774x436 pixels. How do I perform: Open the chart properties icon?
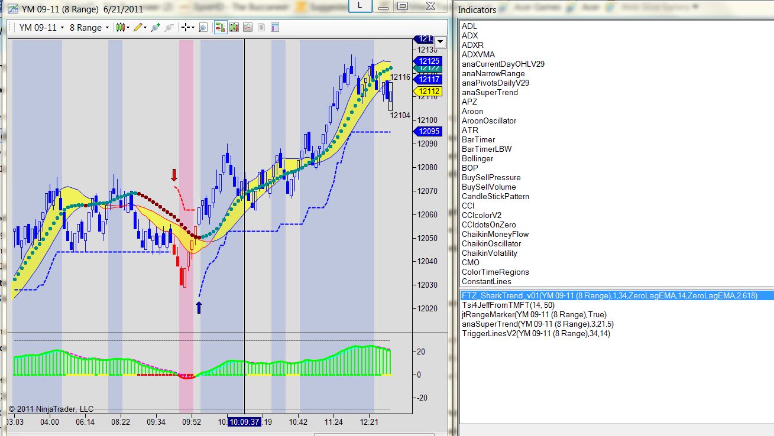pos(274,27)
